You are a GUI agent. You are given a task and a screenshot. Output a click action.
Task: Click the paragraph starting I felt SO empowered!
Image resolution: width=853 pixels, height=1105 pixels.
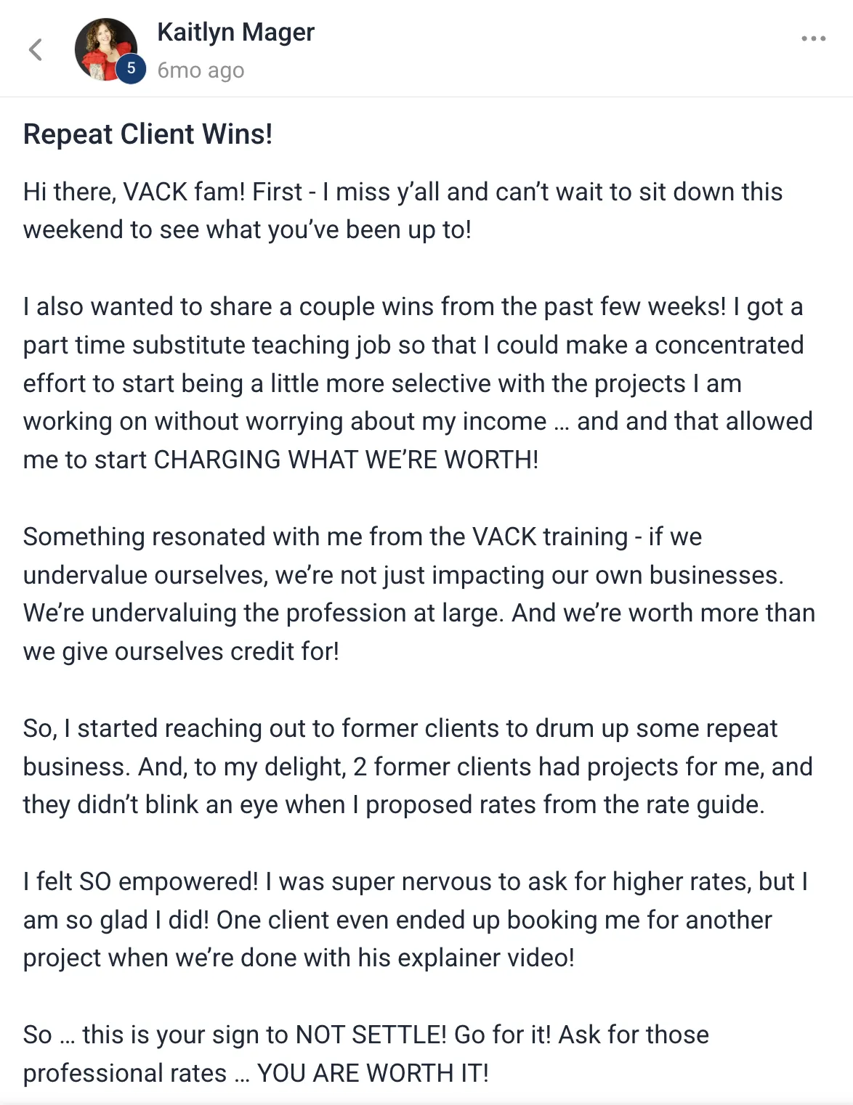tap(416, 920)
